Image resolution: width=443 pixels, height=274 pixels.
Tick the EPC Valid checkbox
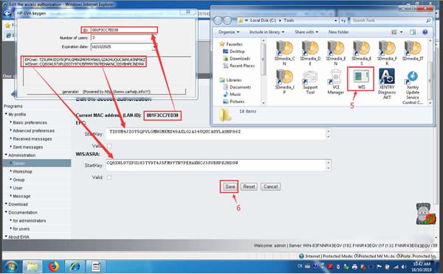[109, 146]
